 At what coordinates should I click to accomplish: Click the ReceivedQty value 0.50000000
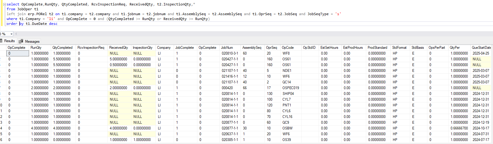pyautogui.click(x=120, y=65)
